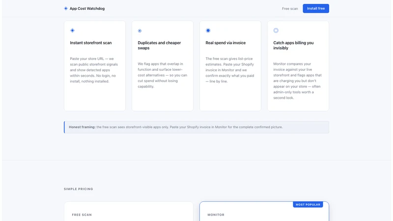Image resolution: width=393 pixels, height=221 pixels.
Task: Click the MOST POPULAR badge
Action: click(308, 204)
